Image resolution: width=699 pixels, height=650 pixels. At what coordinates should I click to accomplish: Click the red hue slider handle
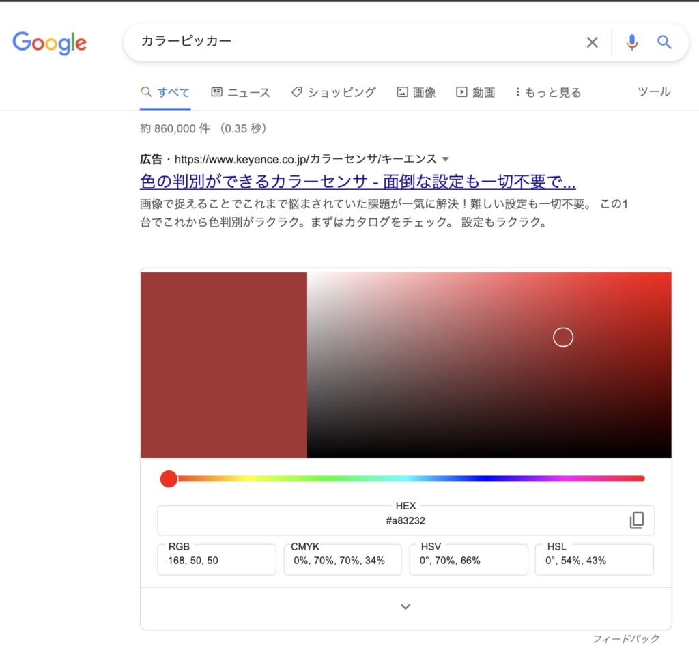tap(169, 479)
